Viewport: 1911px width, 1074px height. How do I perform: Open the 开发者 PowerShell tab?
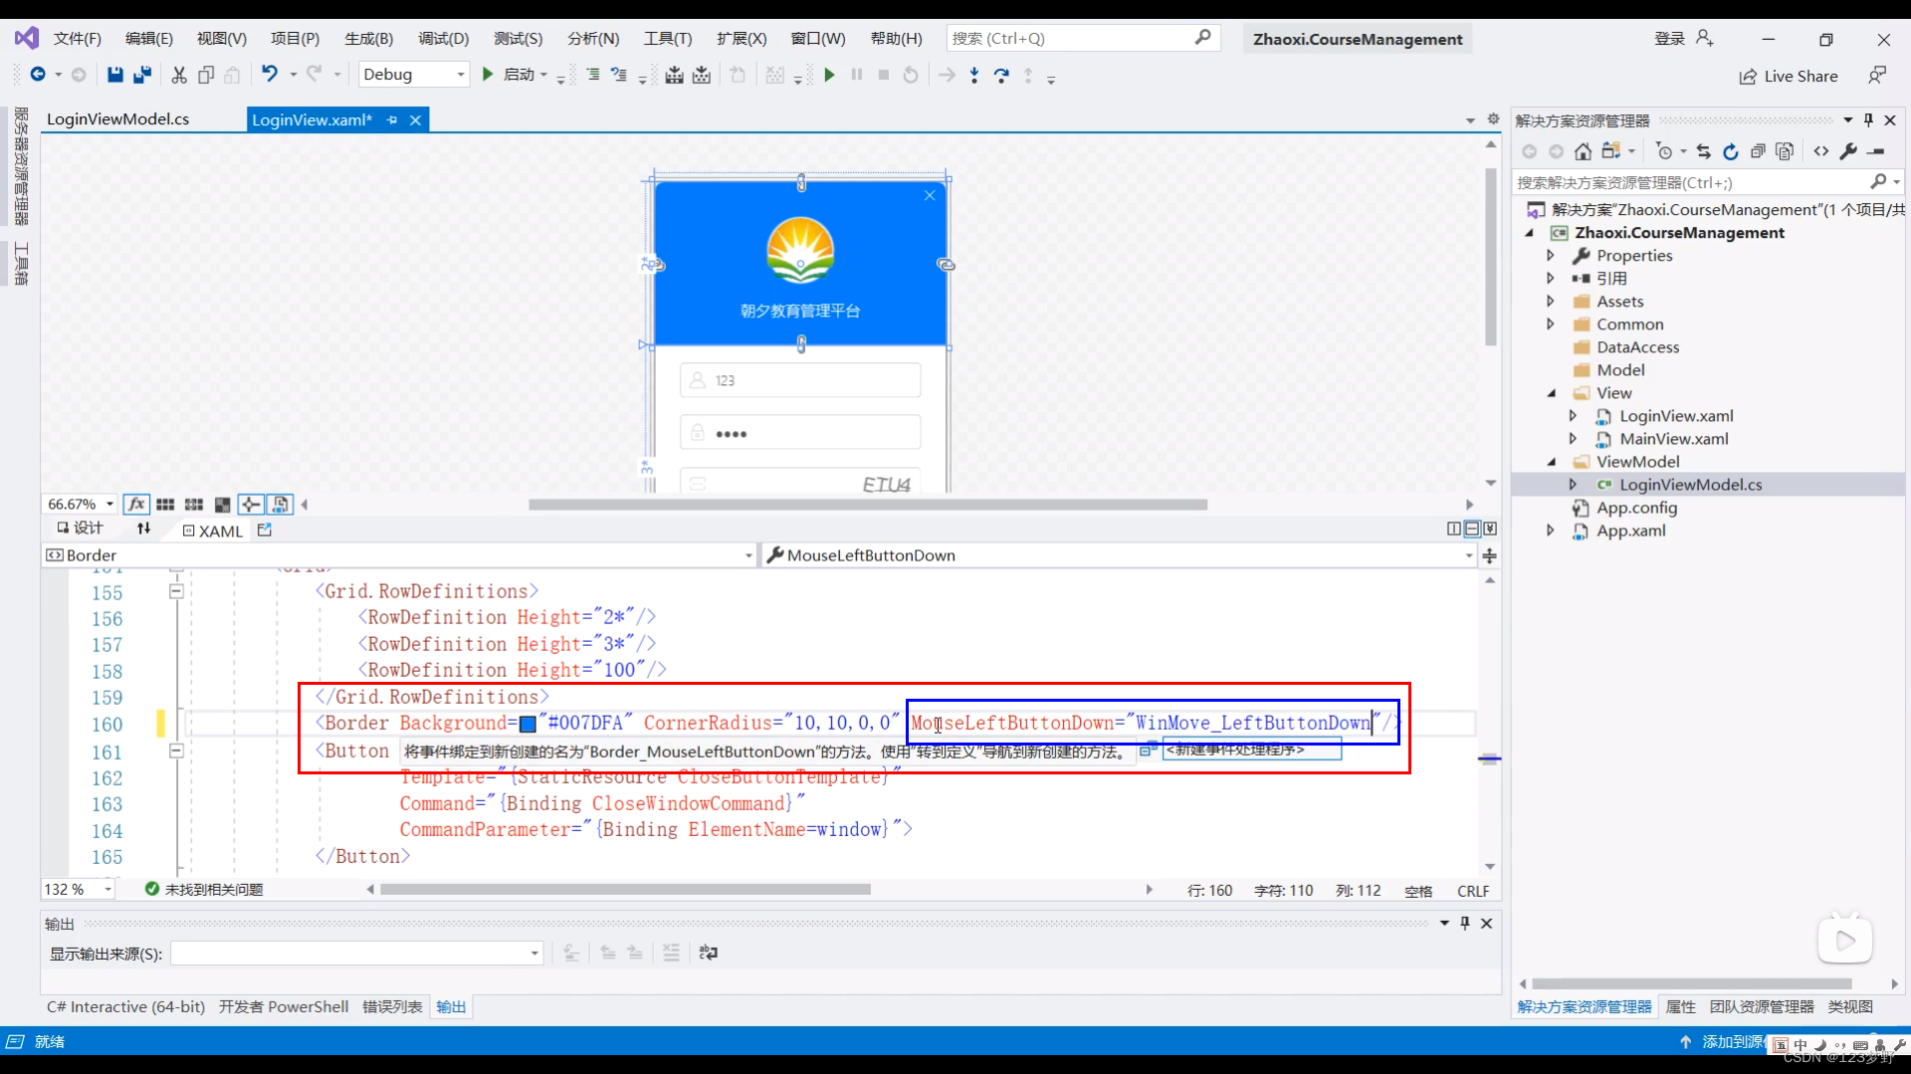coord(284,1007)
